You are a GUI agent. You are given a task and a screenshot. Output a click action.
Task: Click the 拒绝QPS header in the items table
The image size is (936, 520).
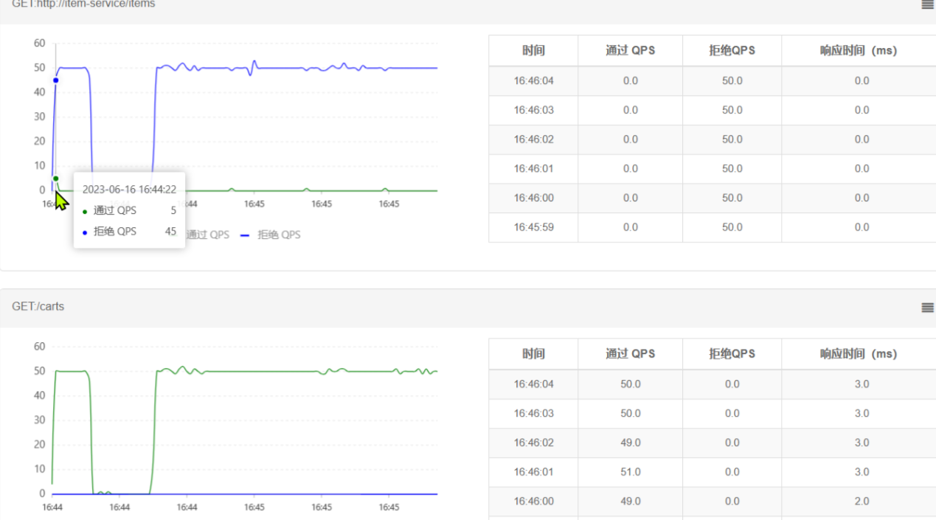coord(732,51)
